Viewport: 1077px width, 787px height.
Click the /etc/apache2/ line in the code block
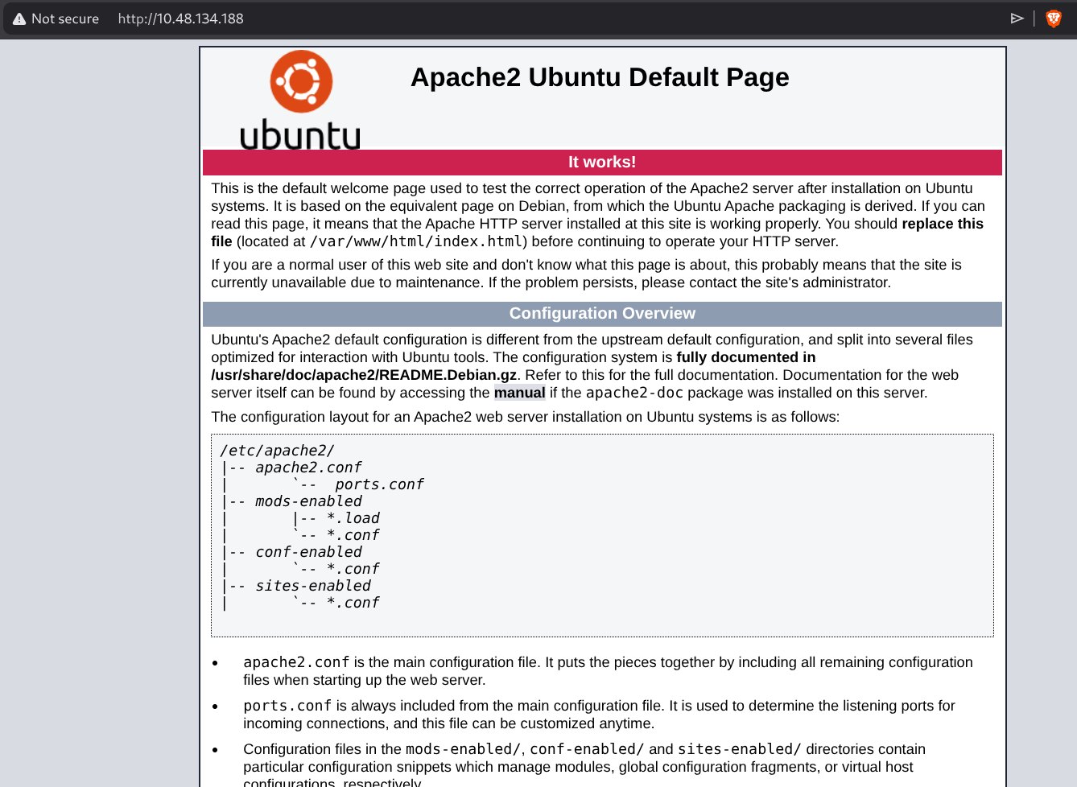tap(278, 450)
